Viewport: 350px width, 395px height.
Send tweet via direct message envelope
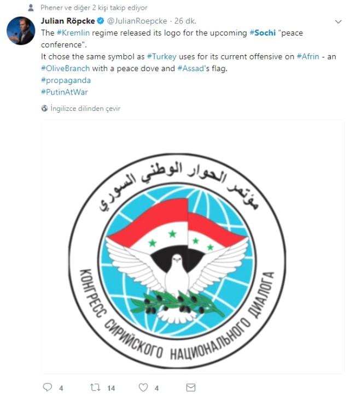tap(191, 387)
